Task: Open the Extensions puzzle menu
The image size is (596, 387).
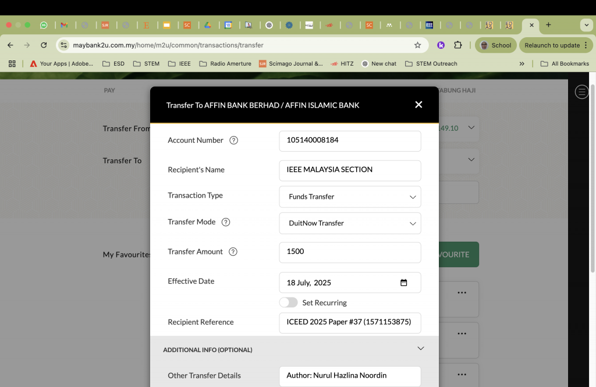Action: coord(458,45)
